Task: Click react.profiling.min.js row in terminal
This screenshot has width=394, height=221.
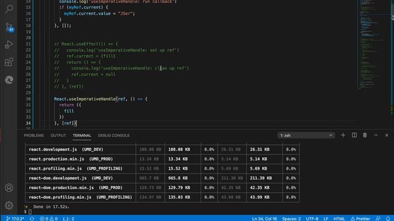Action: click(163, 168)
